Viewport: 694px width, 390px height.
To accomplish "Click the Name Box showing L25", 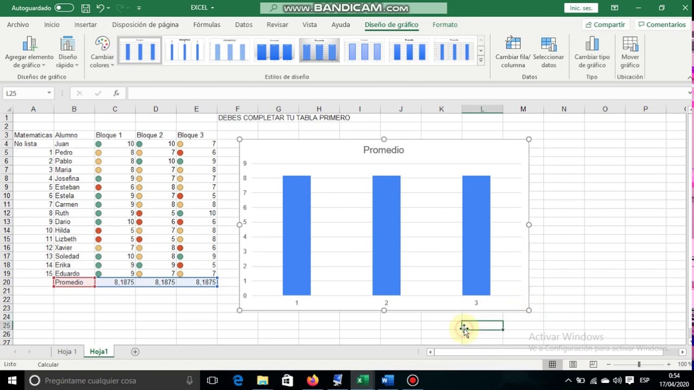I will coord(24,93).
